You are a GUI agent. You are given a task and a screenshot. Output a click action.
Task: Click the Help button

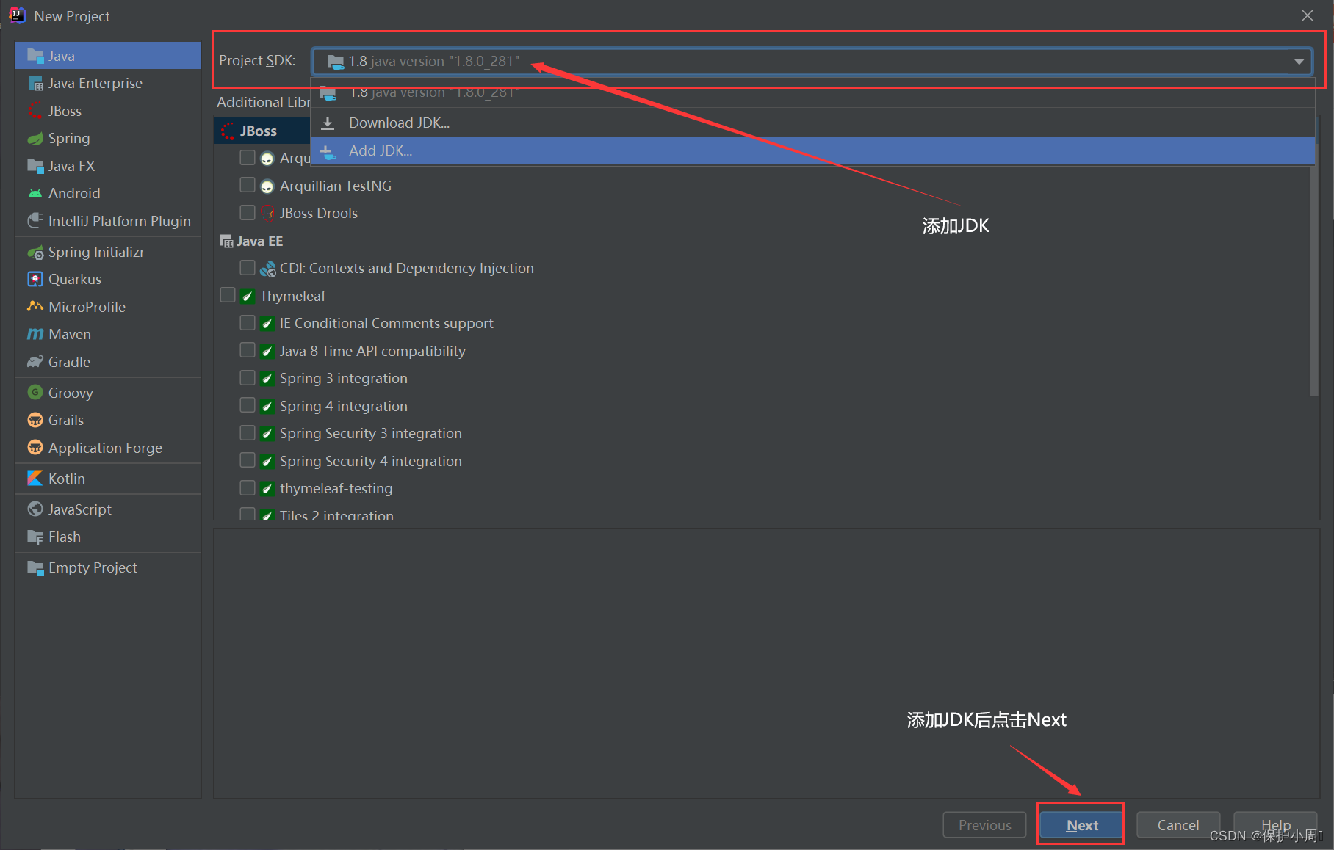tap(1276, 825)
